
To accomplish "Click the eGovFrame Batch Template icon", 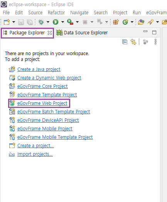I will click(12, 111).
